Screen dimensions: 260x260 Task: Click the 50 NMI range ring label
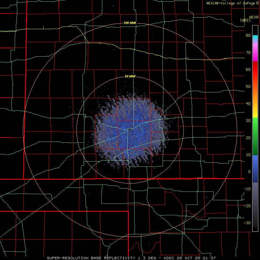tap(130, 76)
